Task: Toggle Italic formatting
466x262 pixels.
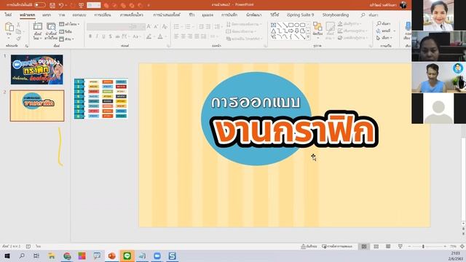Action: [x=97, y=36]
